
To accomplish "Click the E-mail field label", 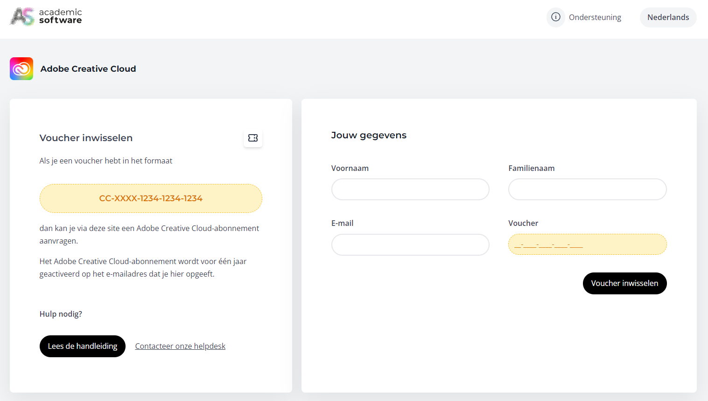I will [342, 223].
